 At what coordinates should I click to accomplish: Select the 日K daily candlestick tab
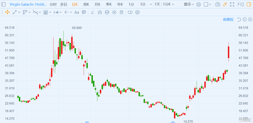[75, 4]
